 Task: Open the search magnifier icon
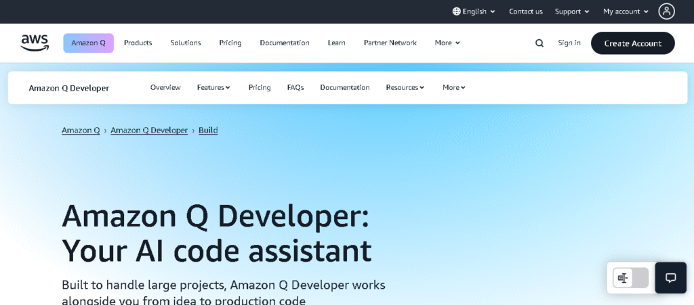(x=539, y=43)
